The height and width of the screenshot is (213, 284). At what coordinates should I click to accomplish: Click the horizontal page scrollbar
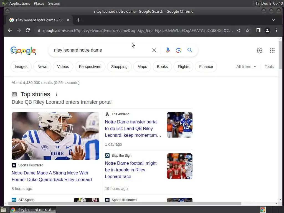click(x=125, y=204)
